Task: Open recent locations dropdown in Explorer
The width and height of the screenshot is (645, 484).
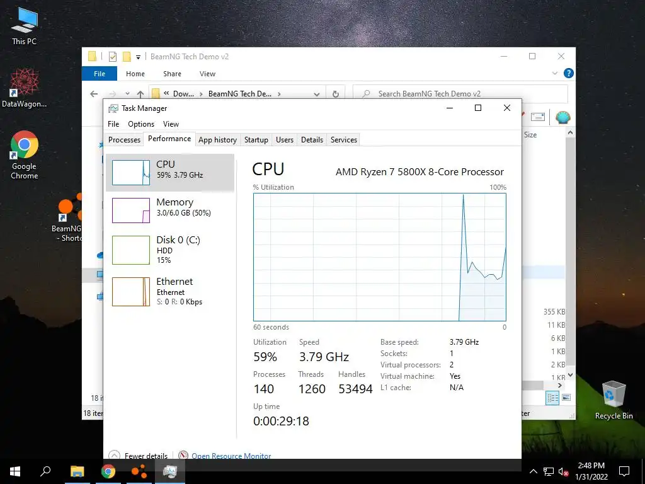Action: 127,94
